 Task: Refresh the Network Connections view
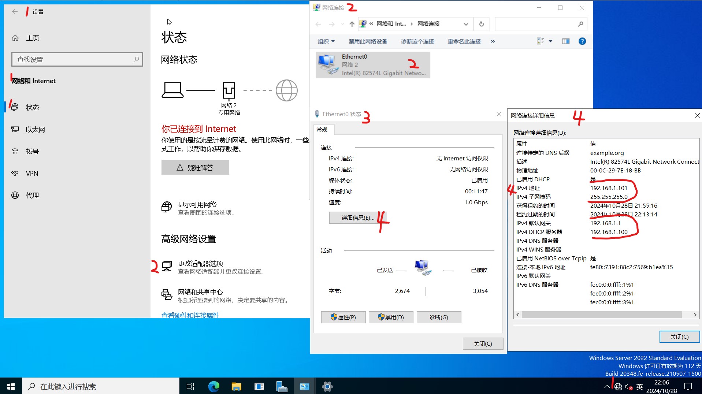click(x=481, y=24)
